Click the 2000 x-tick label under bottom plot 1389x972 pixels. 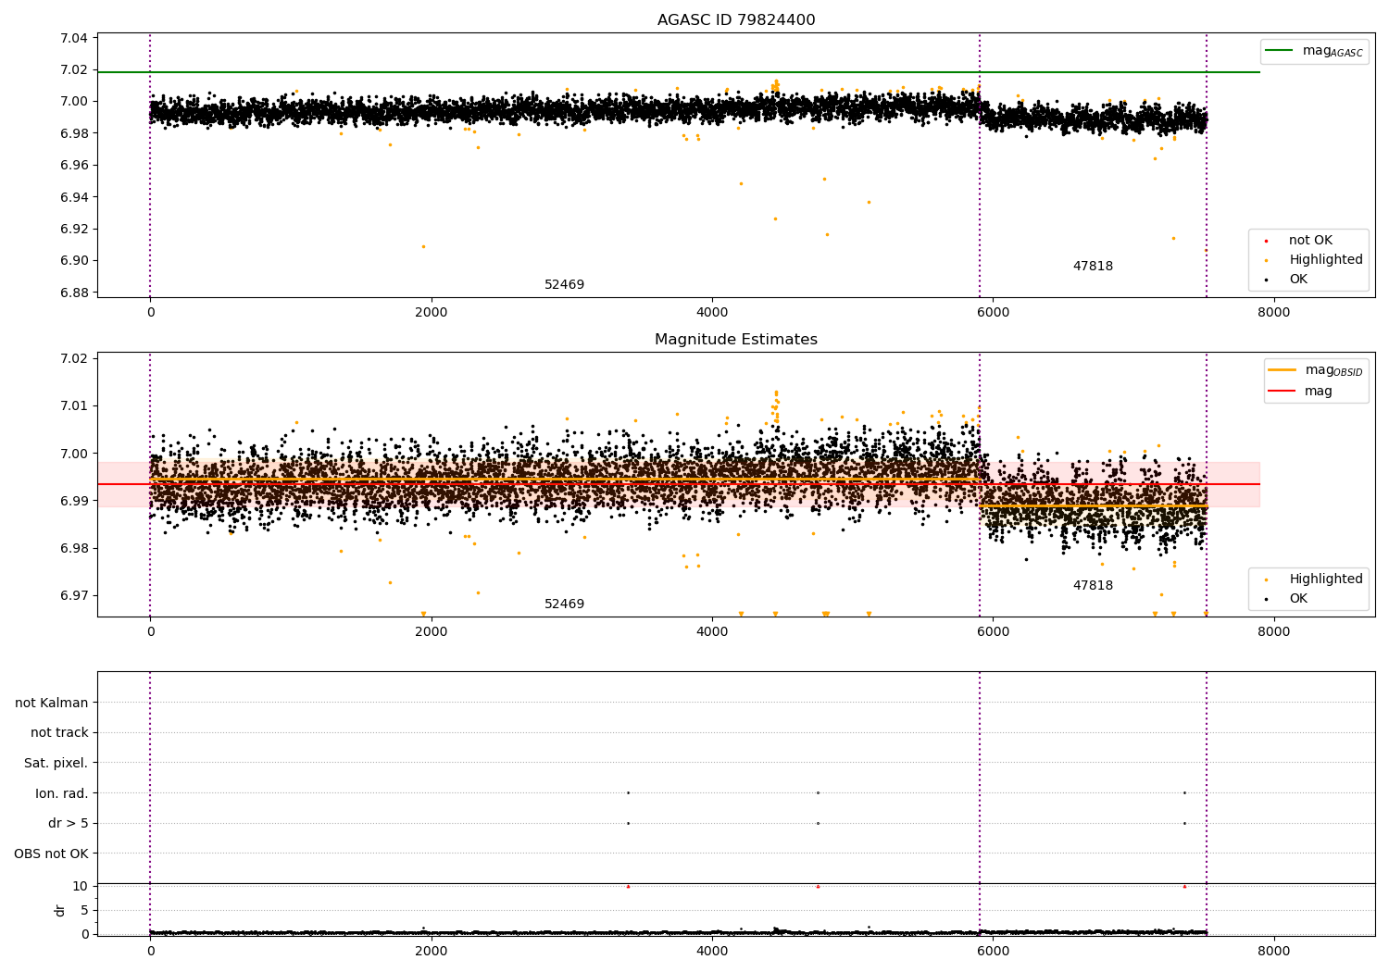click(432, 952)
